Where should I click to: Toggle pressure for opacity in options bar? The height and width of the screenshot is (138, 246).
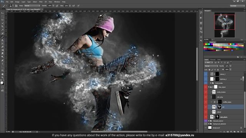click(57, 6)
